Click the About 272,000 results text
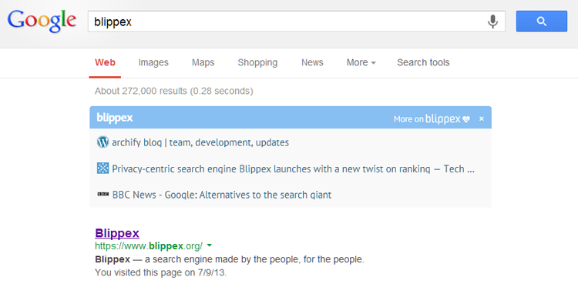 coord(173,91)
